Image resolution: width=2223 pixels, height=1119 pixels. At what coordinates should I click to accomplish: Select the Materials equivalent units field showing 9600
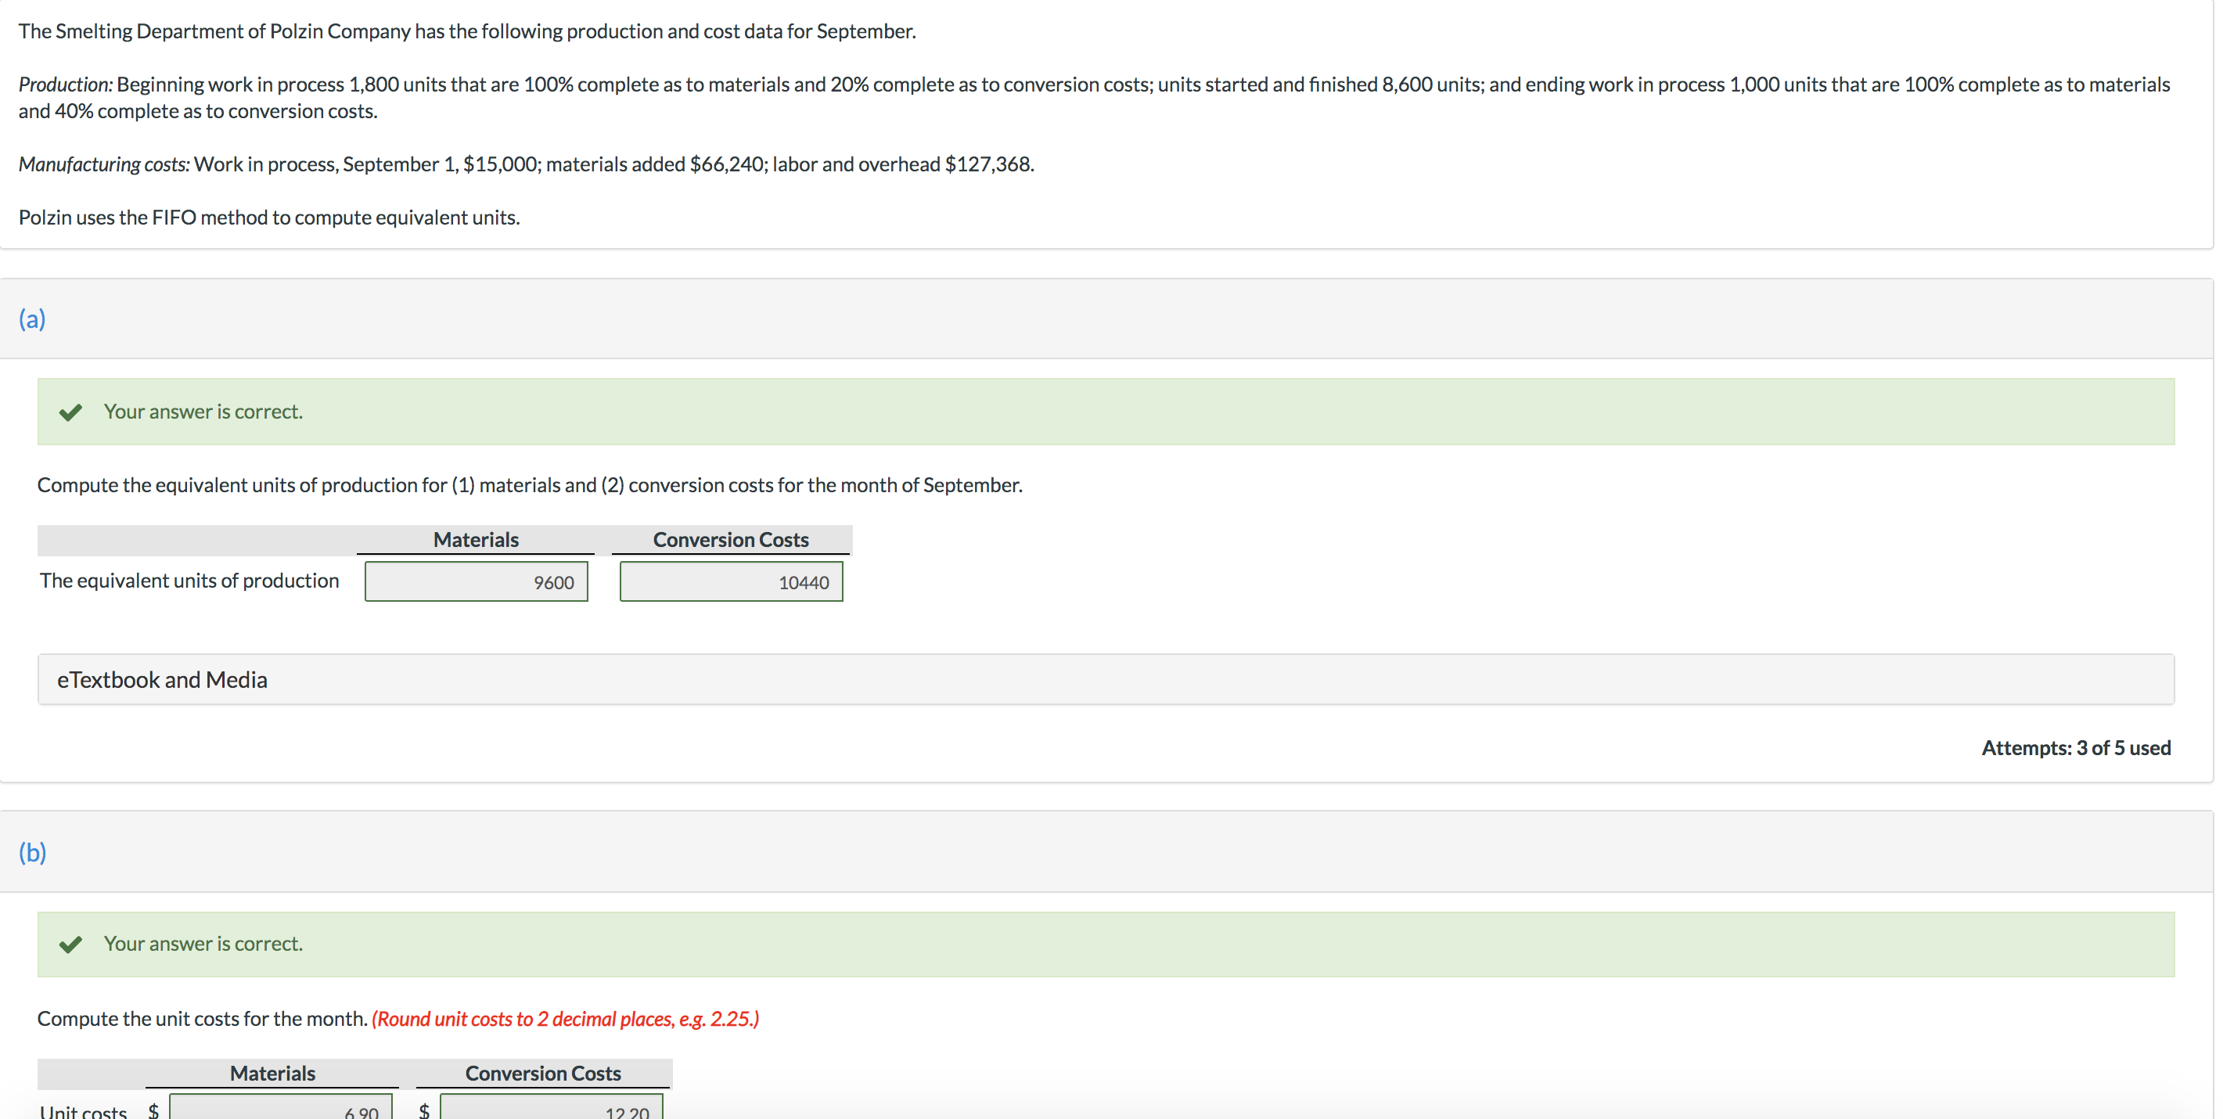[x=477, y=582]
